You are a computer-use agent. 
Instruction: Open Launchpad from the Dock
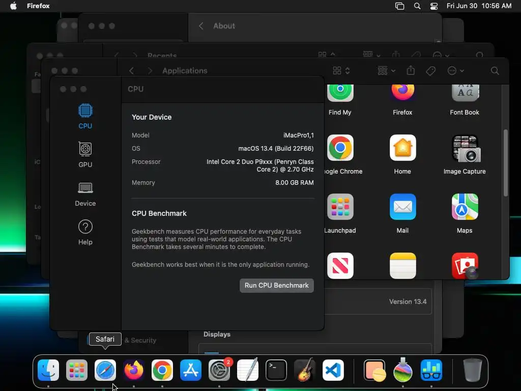click(77, 370)
